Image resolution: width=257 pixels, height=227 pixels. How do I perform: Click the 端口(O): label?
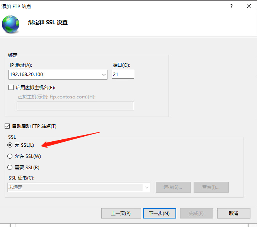[121, 65]
